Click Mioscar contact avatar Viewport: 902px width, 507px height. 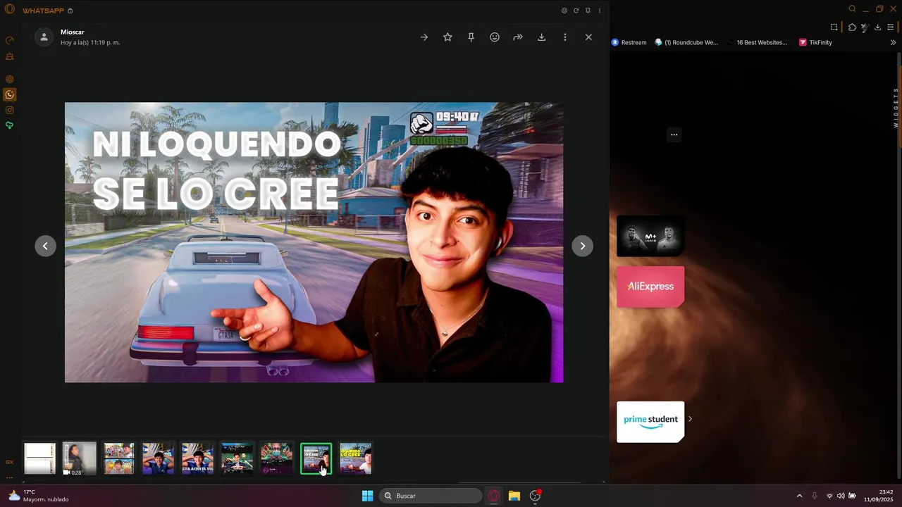click(44, 37)
